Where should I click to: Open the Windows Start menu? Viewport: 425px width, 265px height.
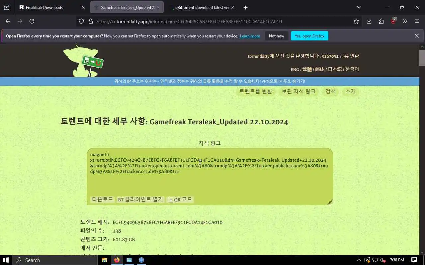(6, 260)
